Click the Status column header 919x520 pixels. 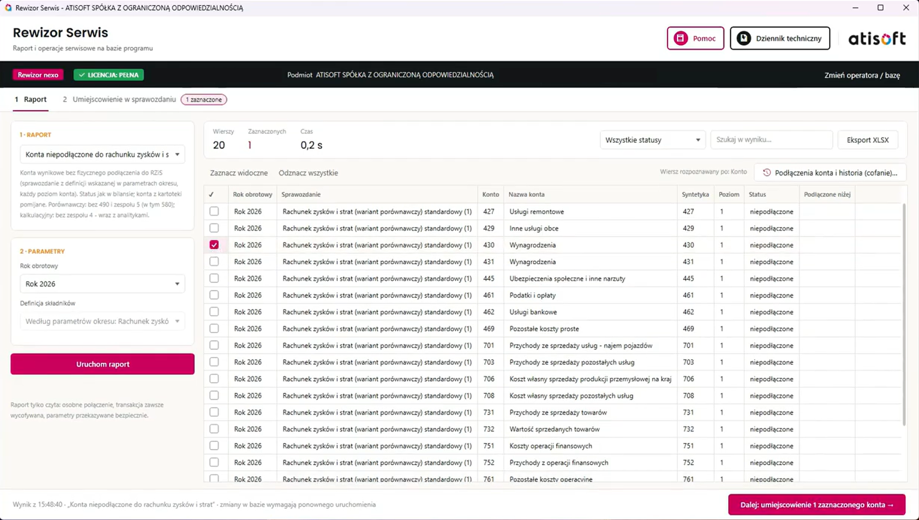point(772,194)
